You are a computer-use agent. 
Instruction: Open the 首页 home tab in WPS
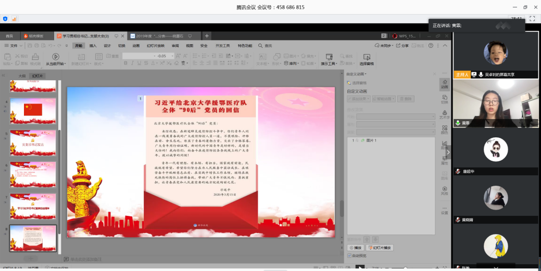point(9,36)
